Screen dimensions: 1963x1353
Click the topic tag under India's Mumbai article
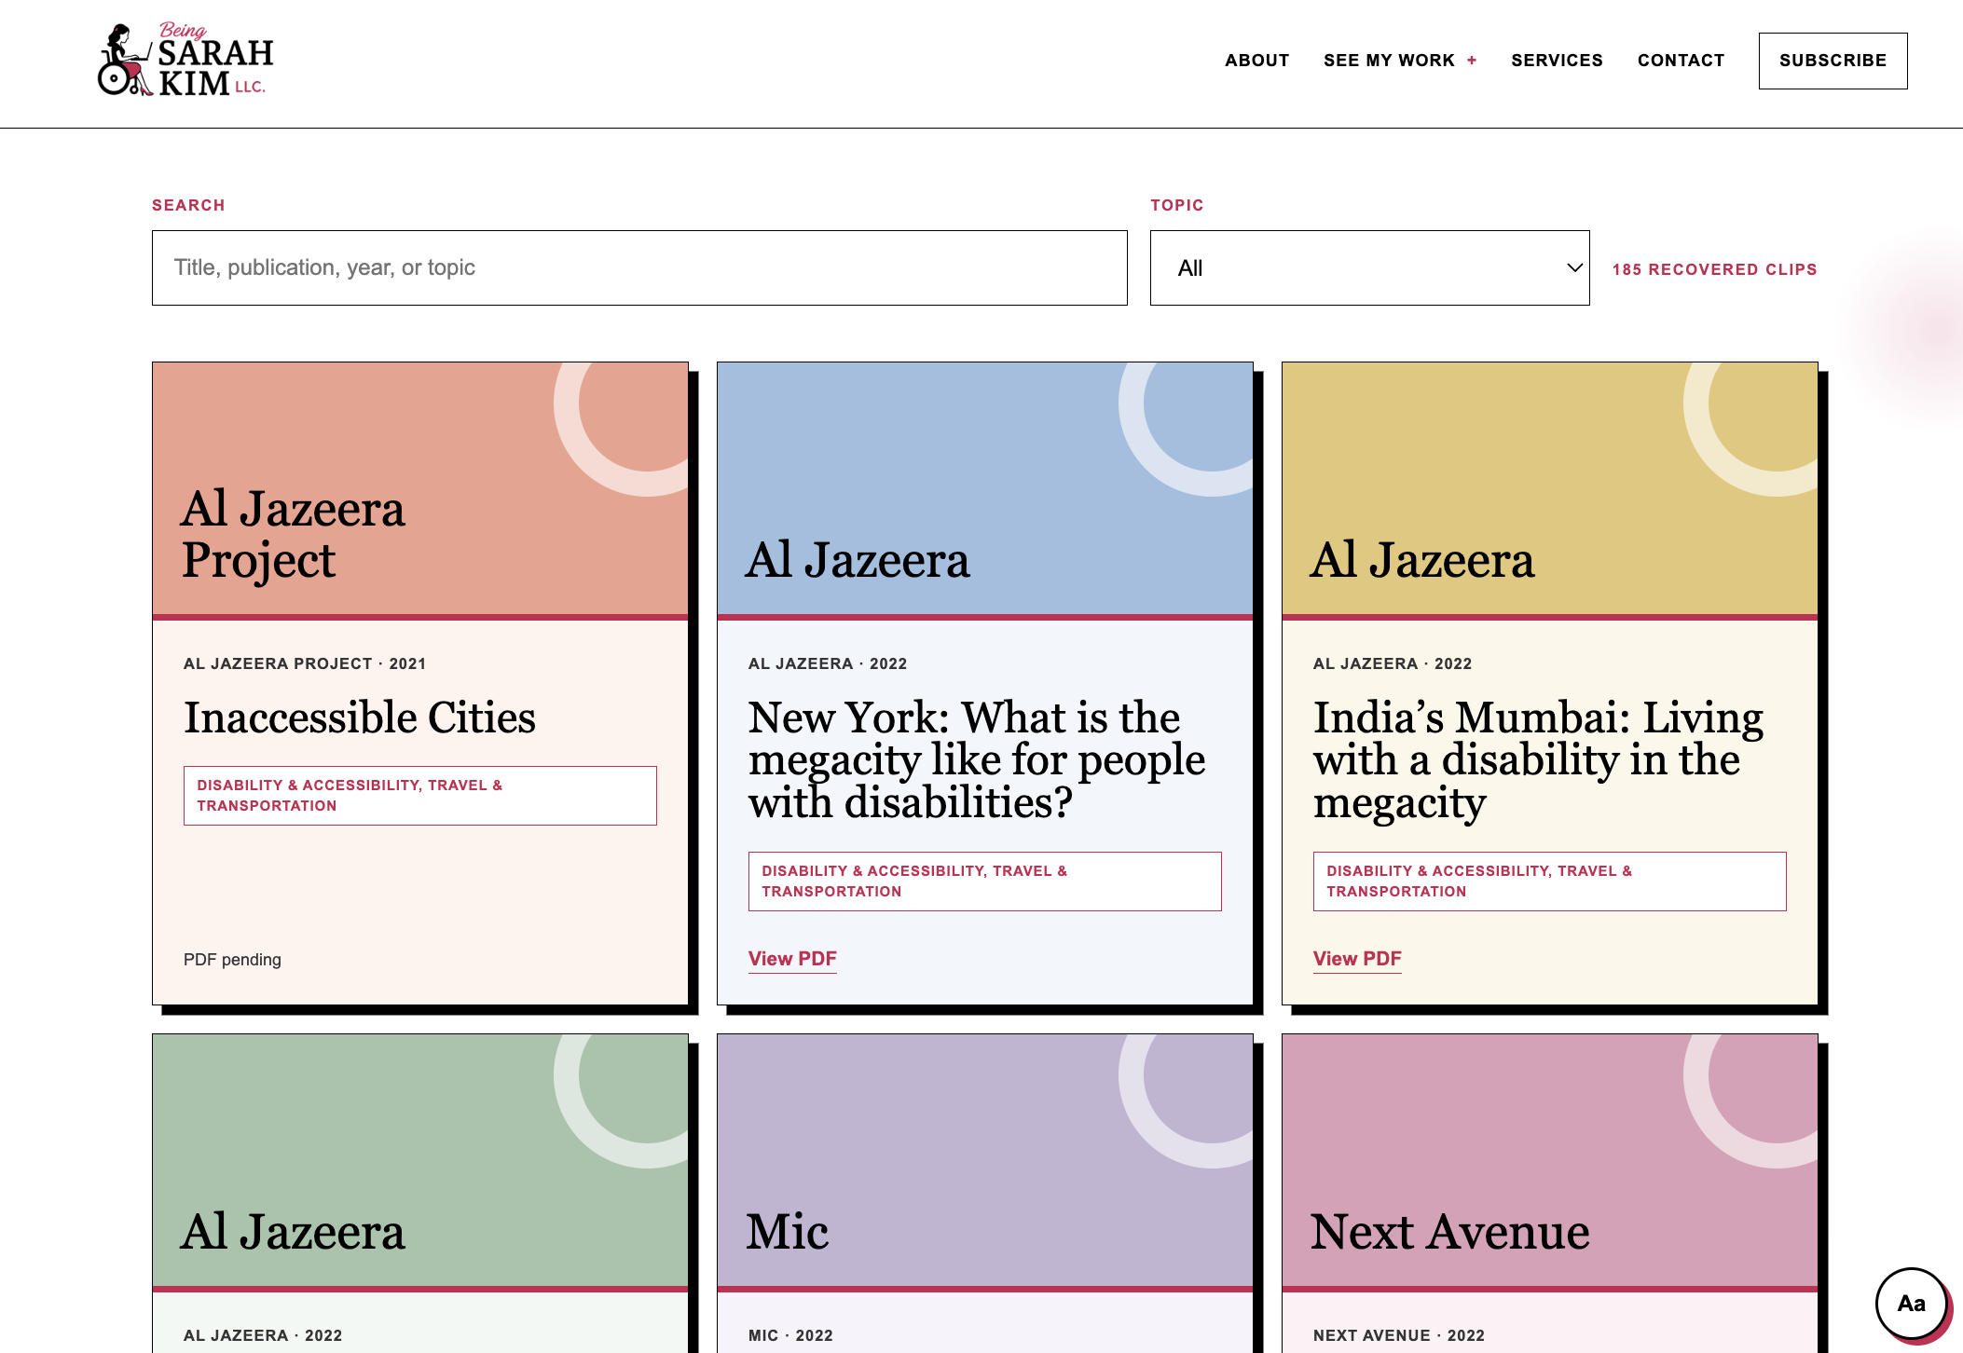[1550, 881]
